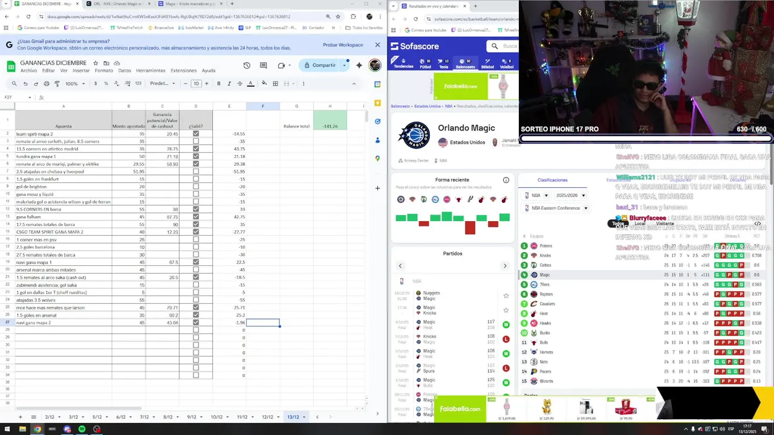The height and width of the screenshot is (435, 774).
Task: Click the Meet video camera icon
Action: point(281,65)
